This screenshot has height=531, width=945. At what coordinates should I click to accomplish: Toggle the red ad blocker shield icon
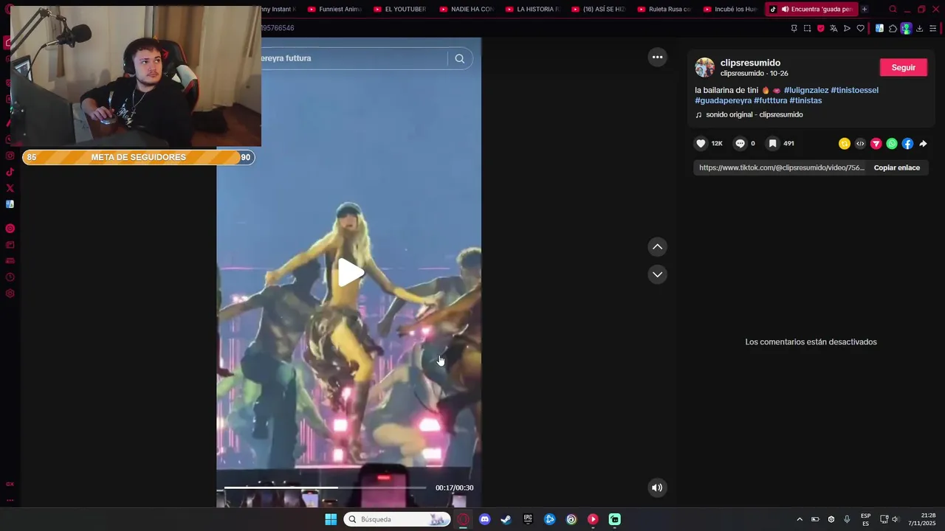[x=820, y=28]
